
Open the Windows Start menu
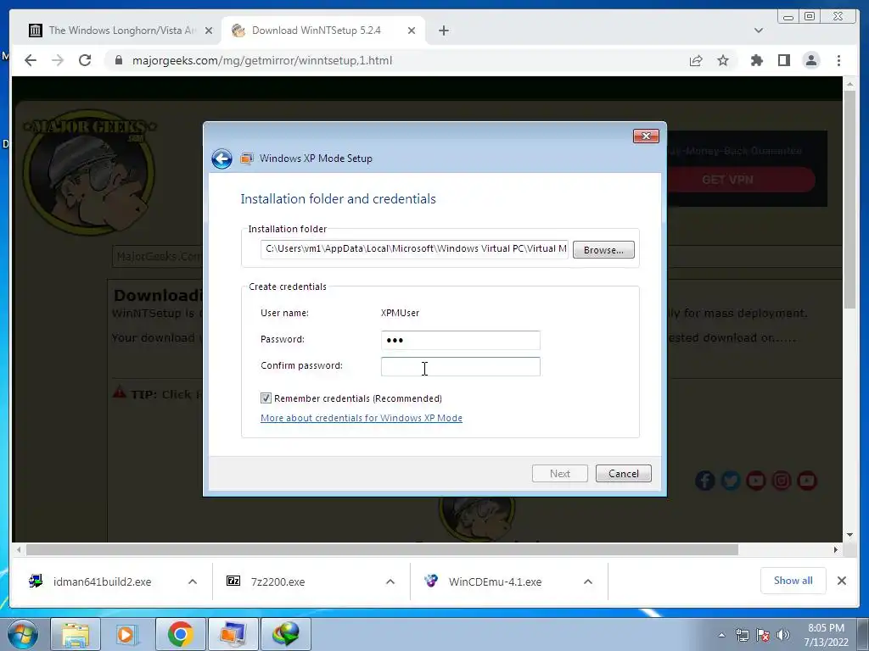pos(22,634)
